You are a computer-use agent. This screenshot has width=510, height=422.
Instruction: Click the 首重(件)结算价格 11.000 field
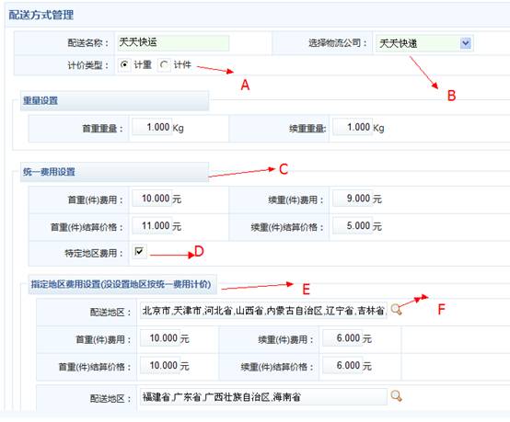point(152,226)
